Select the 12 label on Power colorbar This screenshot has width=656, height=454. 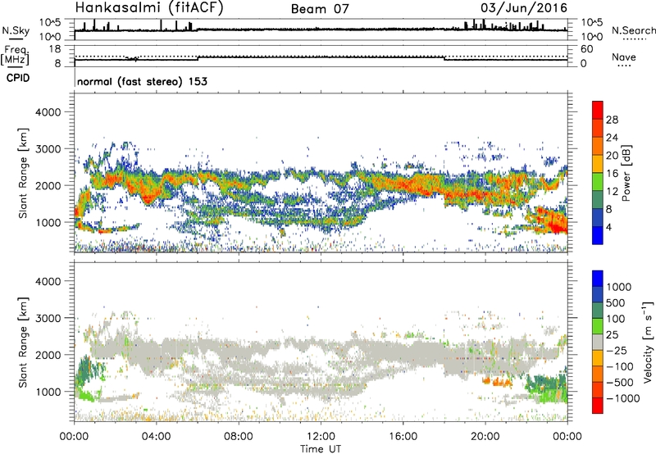tap(612, 192)
